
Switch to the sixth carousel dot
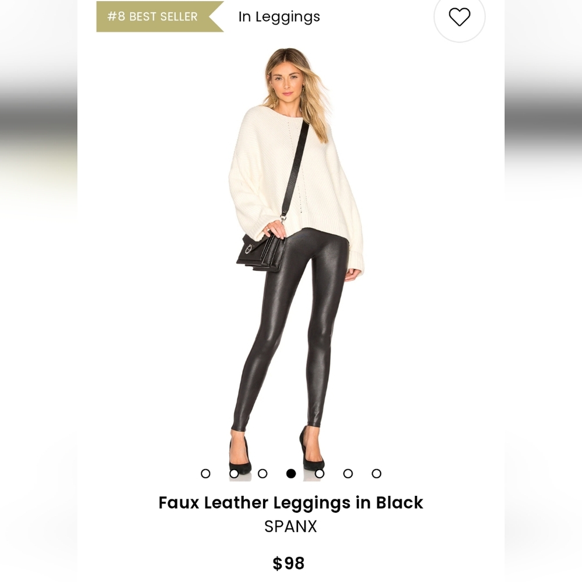tap(348, 474)
